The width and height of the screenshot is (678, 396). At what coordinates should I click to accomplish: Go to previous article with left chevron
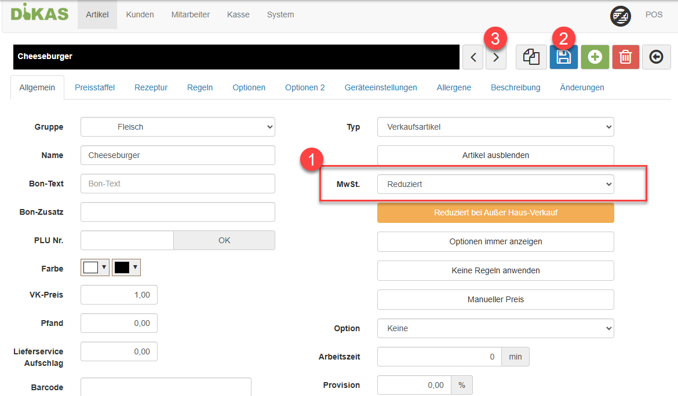[x=473, y=57]
